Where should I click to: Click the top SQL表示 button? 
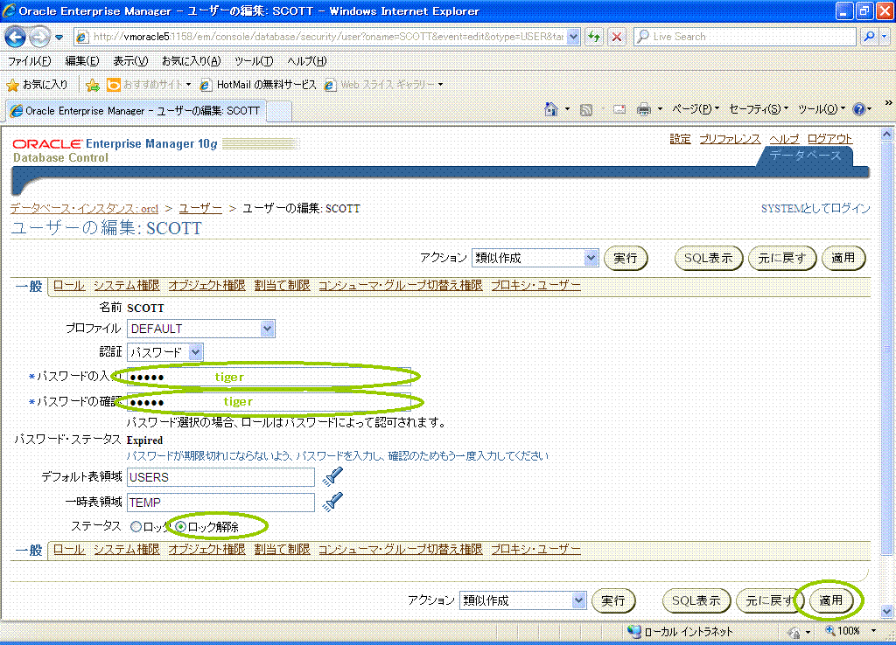point(709,258)
